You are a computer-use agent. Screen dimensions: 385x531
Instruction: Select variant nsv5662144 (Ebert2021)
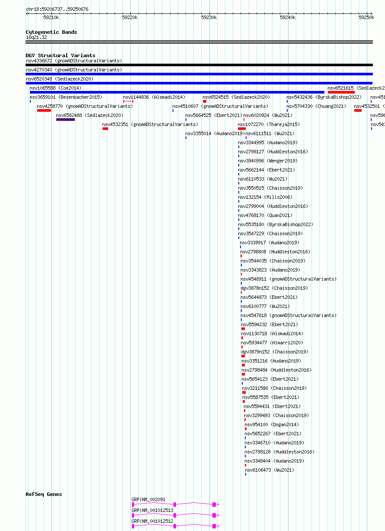(266, 170)
